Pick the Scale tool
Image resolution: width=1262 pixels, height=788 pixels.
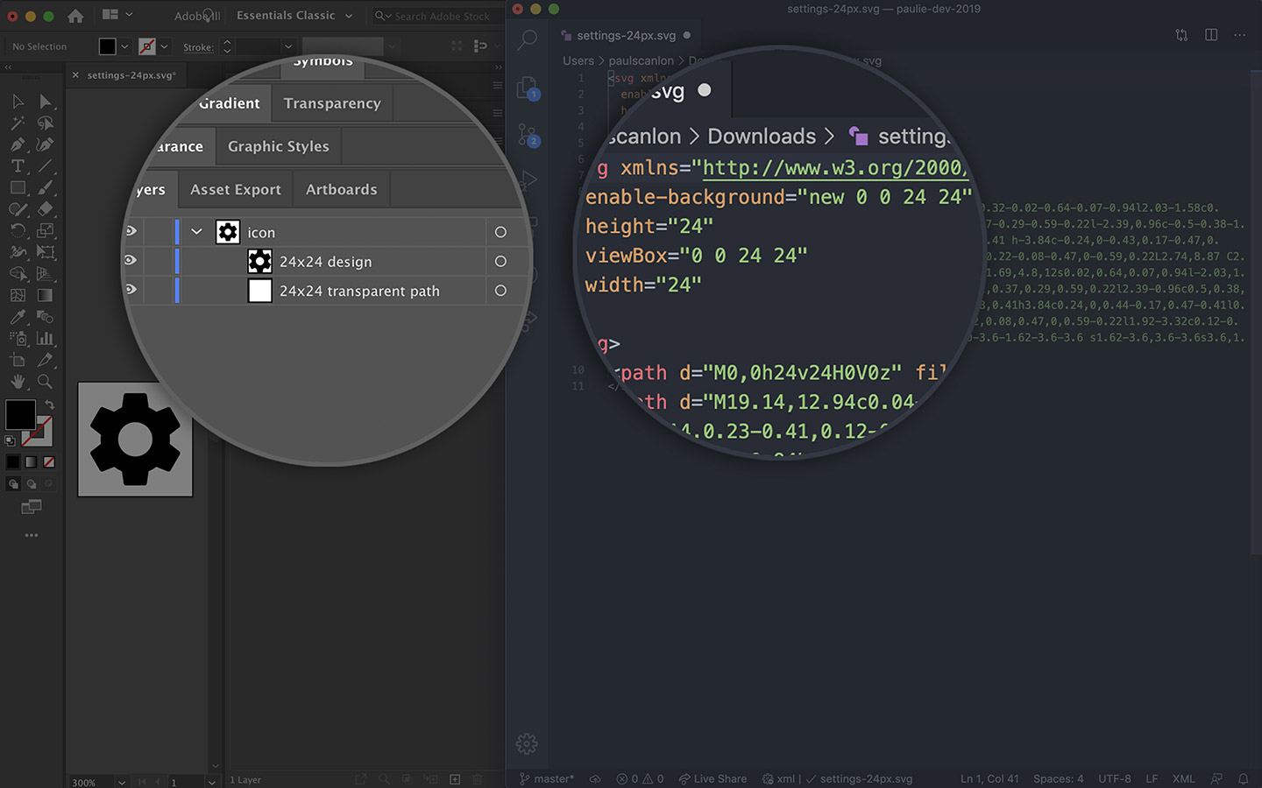click(46, 231)
